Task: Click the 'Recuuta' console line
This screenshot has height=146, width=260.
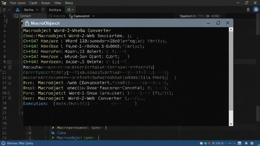Action: (x=88, y=67)
